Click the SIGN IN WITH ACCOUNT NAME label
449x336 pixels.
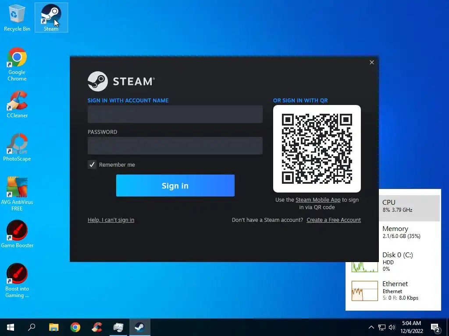[x=128, y=100]
